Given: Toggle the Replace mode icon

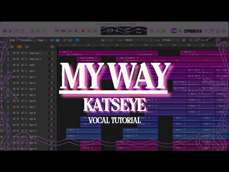Looking at the screenshot, I should pos(152,31).
